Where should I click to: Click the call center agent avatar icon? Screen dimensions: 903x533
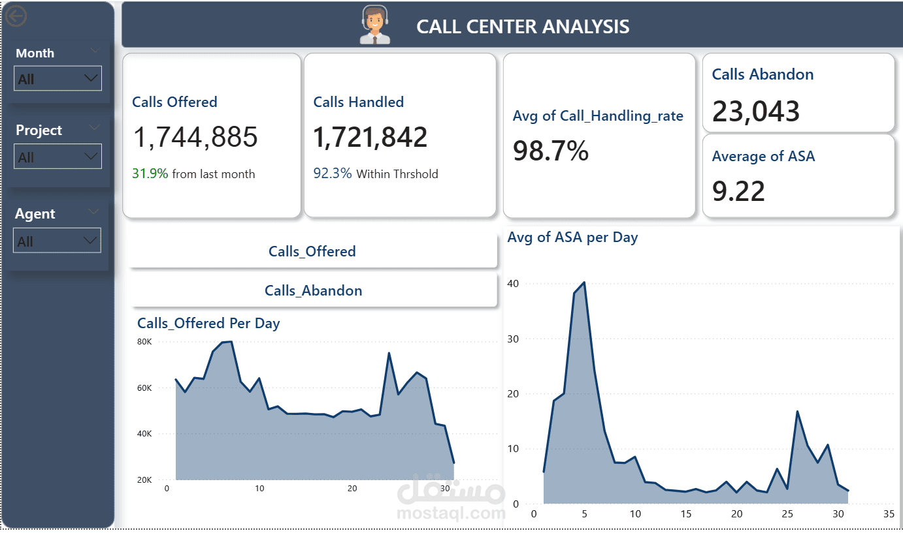coord(375,25)
